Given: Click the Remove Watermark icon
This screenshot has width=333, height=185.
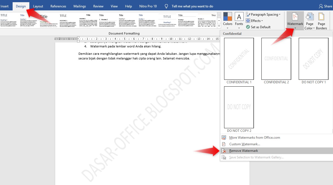Looking at the screenshot, I should (224, 151).
